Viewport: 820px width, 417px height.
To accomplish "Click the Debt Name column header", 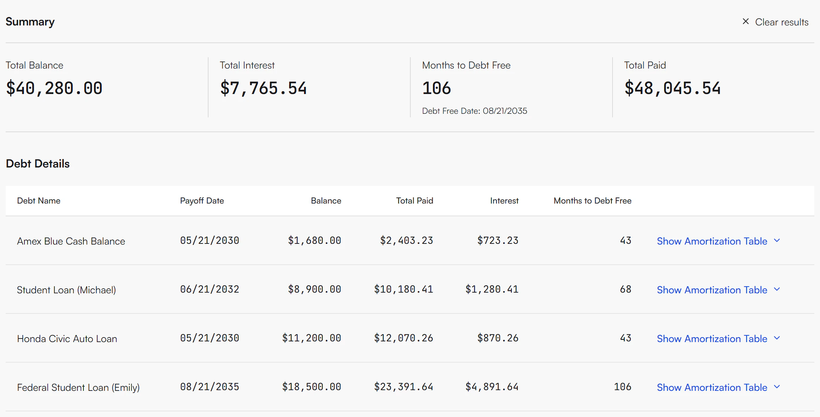I will coord(39,201).
